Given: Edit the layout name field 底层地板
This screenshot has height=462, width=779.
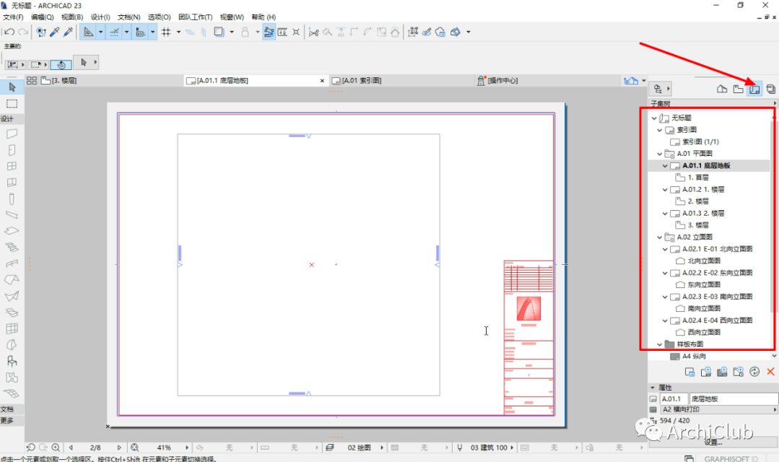Looking at the screenshot, I should click(734, 399).
